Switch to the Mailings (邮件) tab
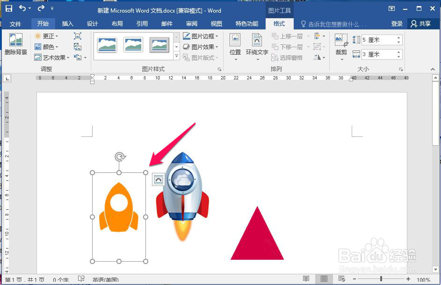The width and height of the screenshot is (441, 285). (x=167, y=24)
